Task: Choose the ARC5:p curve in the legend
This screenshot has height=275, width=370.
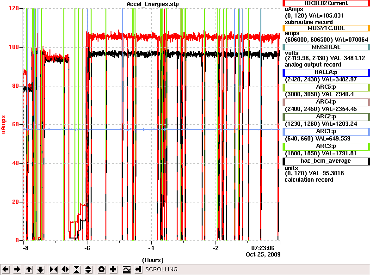Action: point(326,87)
